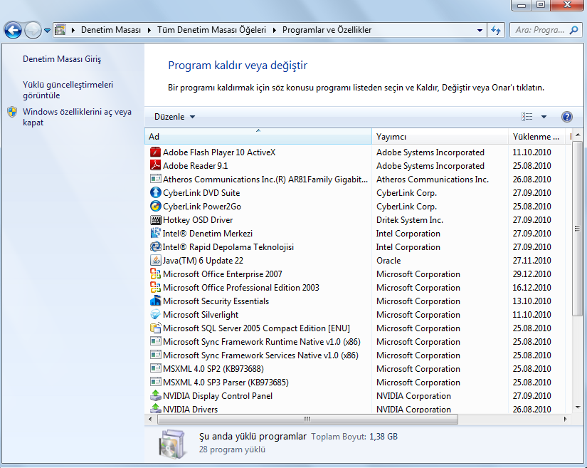Click the NVIDIA Display Control Panel icon
The image size is (587, 468).
pyautogui.click(x=155, y=395)
